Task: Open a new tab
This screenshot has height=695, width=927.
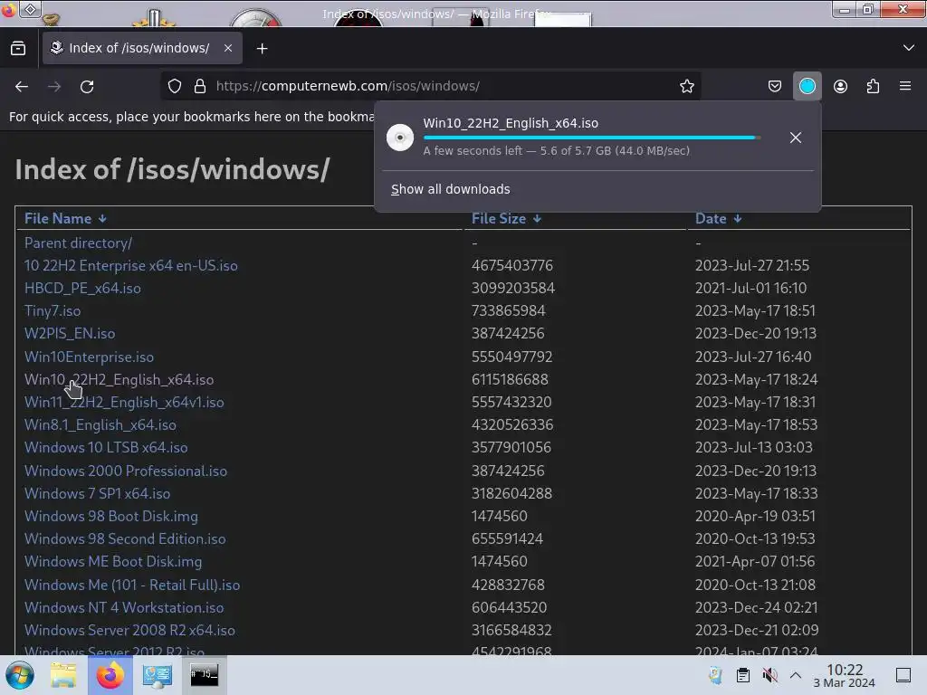Action: 262,49
